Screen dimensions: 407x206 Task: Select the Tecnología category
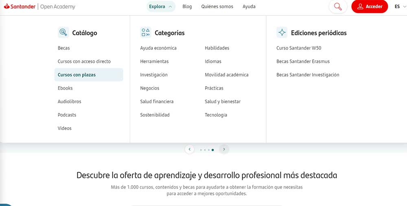(216, 115)
